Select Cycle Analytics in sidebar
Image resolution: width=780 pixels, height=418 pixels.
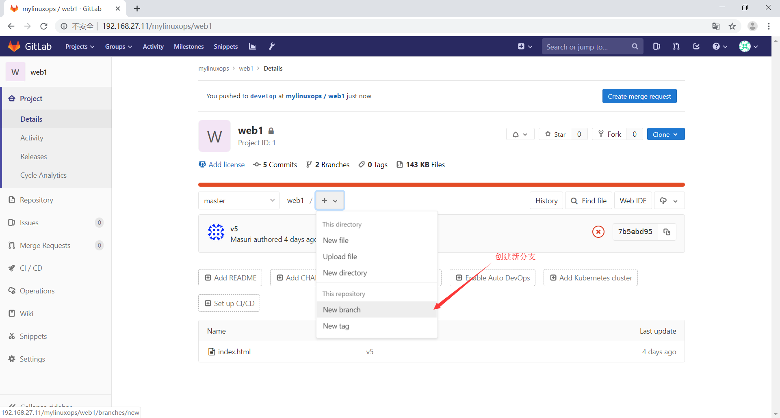coord(56,175)
